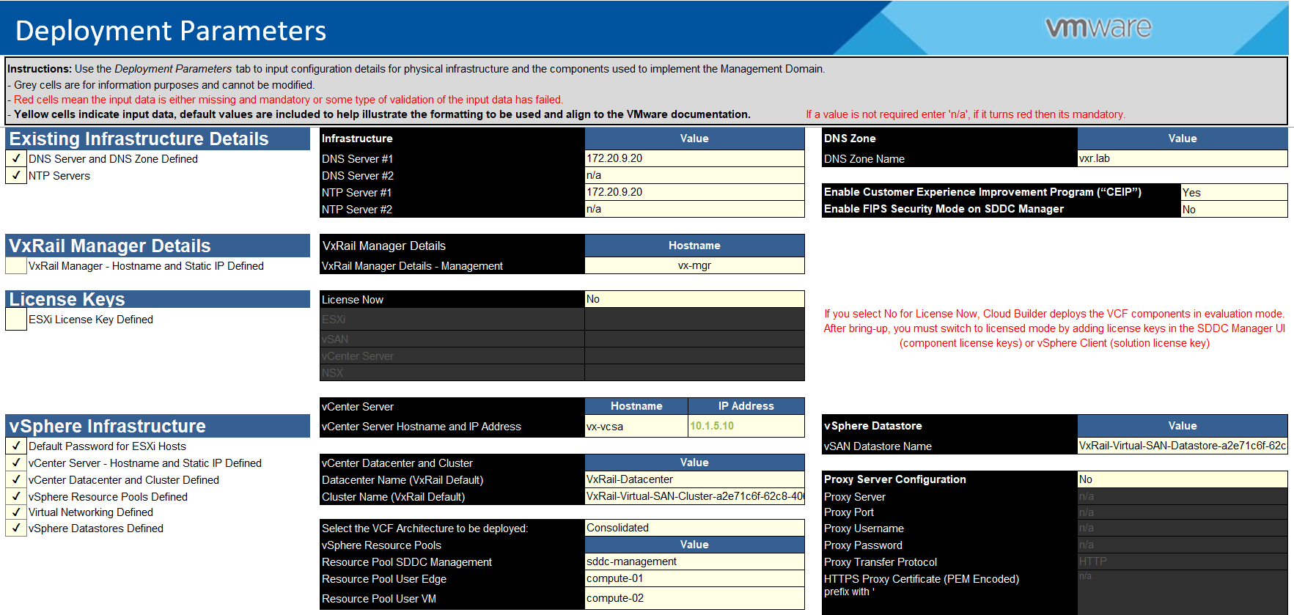
Task: Toggle Default Password for ESXi Hosts checkbox
Action: tap(16, 446)
